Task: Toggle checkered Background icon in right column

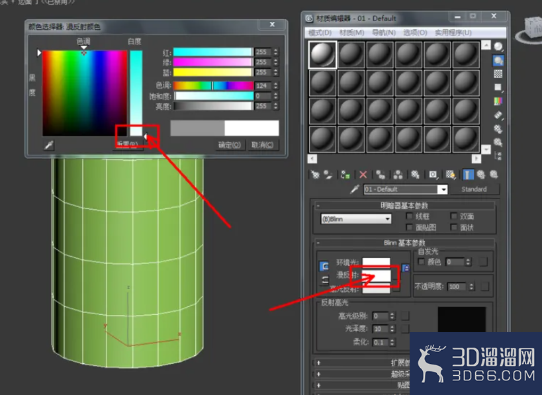Action: (x=498, y=73)
